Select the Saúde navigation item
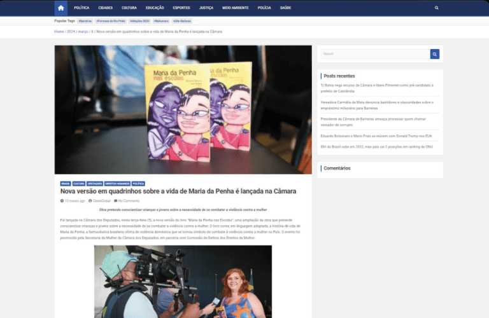 click(286, 8)
